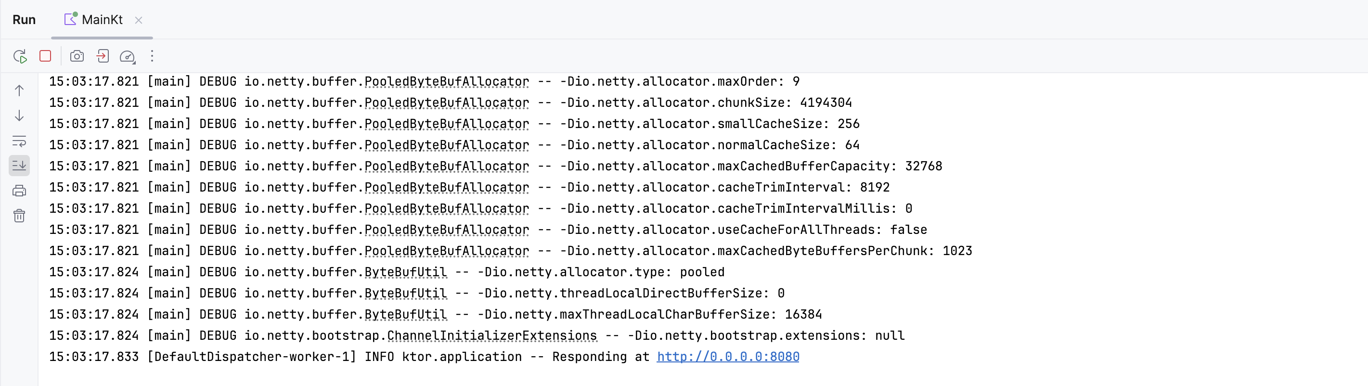Jump to the next console message

19,116
